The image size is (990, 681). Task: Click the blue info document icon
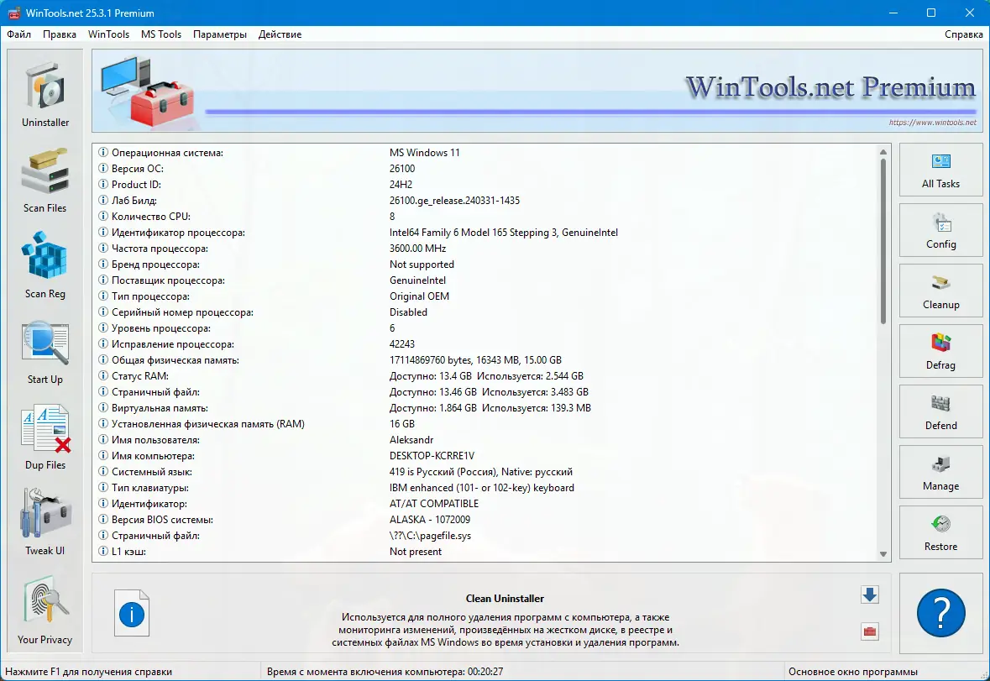click(132, 613)
